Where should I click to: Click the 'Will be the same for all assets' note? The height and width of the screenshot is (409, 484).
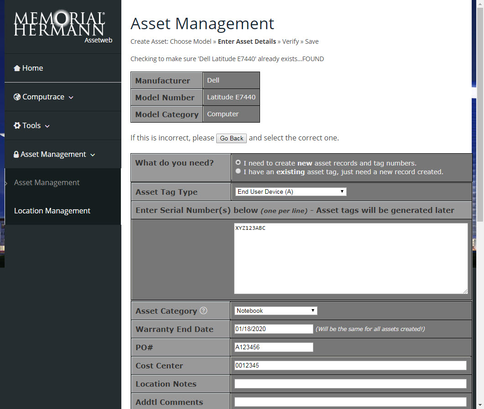click(x=370, y=329)
